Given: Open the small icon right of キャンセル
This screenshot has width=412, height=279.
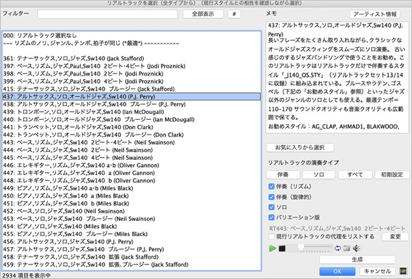Looking at the screenshot, I should pyautogui.click(x=403, y=271).
